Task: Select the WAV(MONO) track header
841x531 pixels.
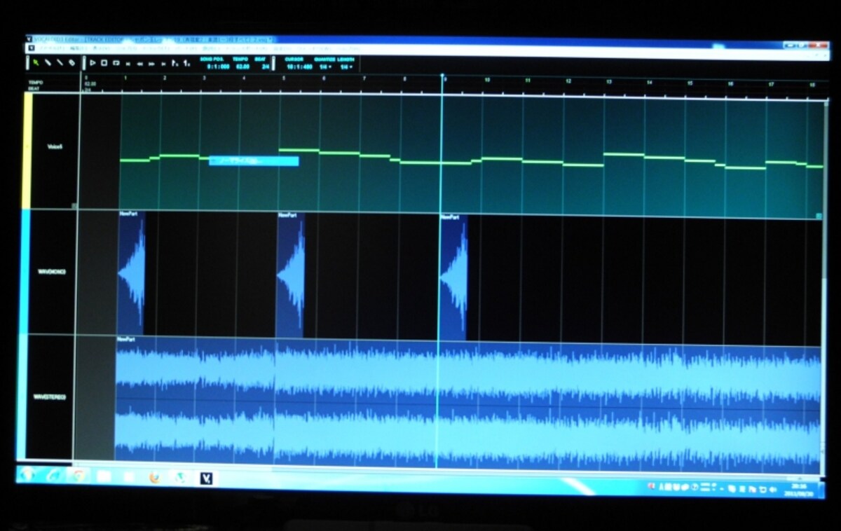Action: [53, 272]
